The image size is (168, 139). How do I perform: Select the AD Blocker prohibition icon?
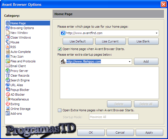8,95
